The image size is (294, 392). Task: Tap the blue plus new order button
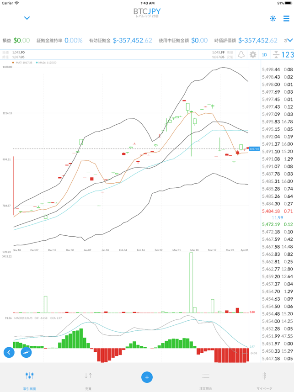tap(147, 377)
